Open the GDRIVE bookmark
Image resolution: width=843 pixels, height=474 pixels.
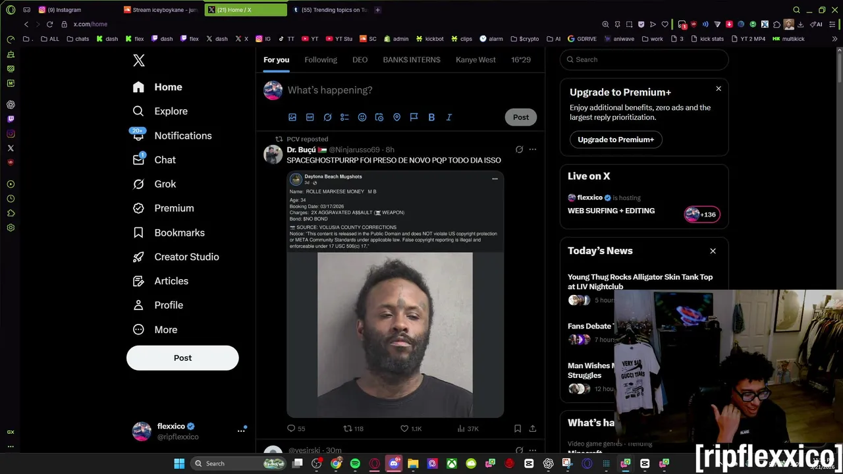pyautogui.click(x=582, y=39)
